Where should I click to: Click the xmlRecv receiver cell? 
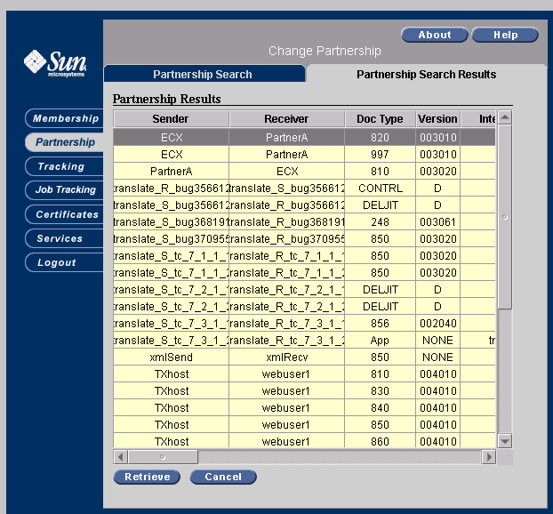pos(287,357)
